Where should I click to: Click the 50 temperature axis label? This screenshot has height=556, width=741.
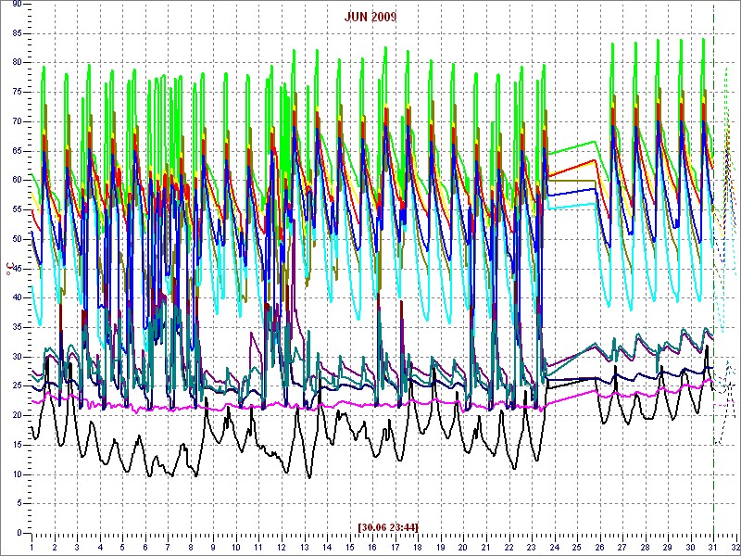tap(17, 239)
